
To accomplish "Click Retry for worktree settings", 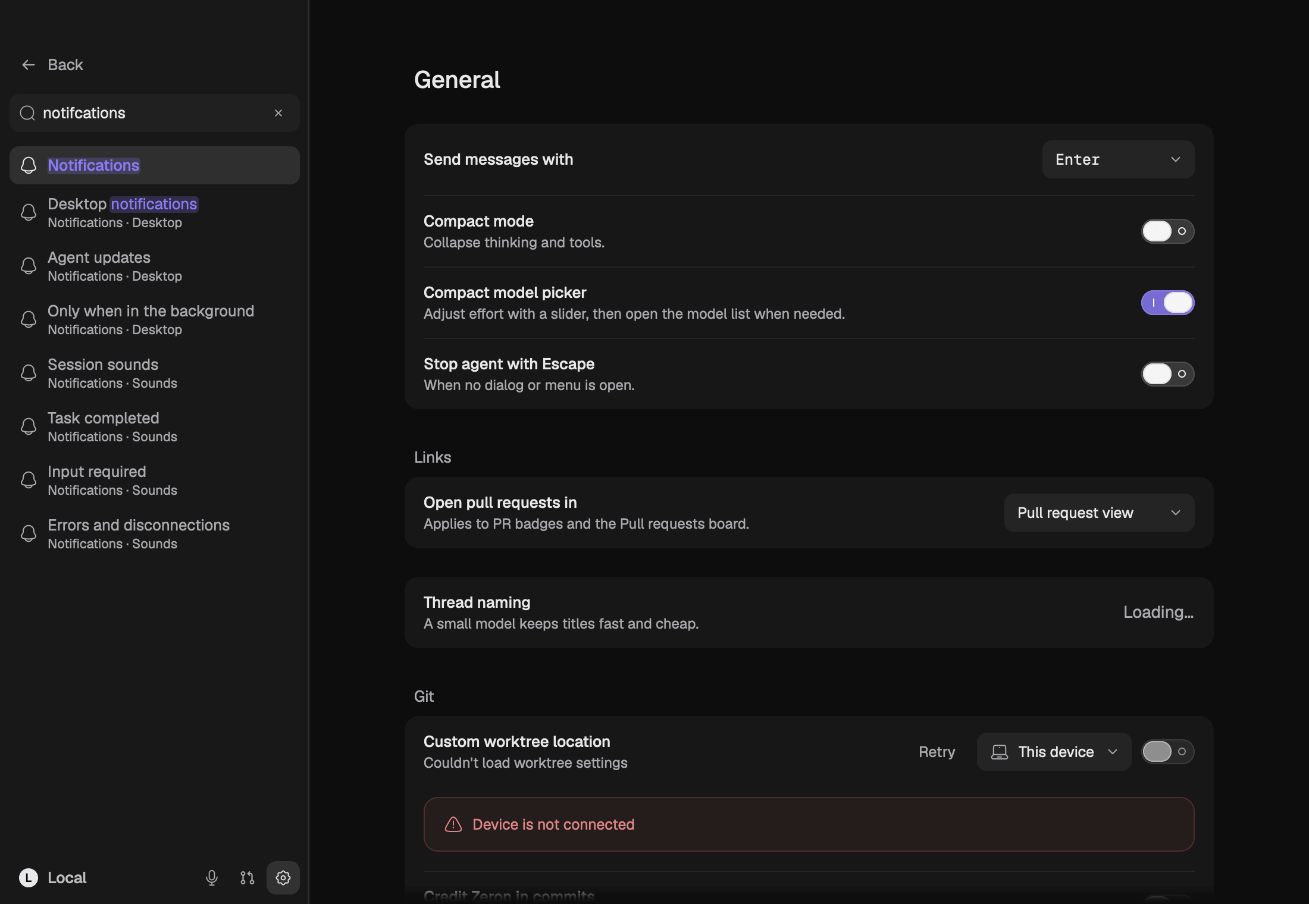I will coord(937,752).
